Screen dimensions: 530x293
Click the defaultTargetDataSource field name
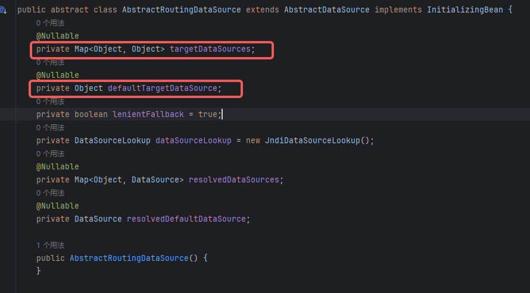point(162,89)
